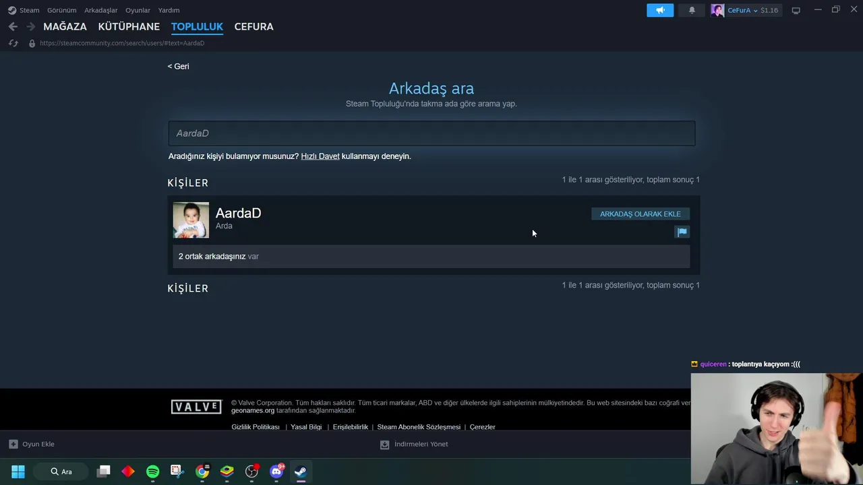This screenshot has height=485, width=863.
Task: Click ARKADAŞ OLARAK EKLE button
Action: 641,214
